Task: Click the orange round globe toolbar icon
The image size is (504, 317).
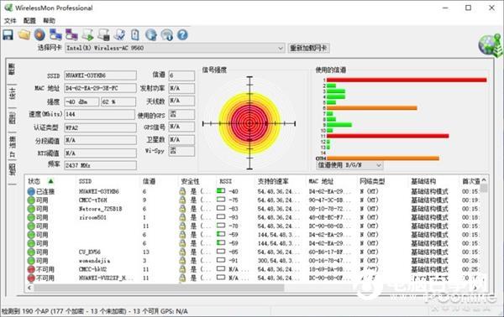Action: pyautogui.click(x=39, y=34)
